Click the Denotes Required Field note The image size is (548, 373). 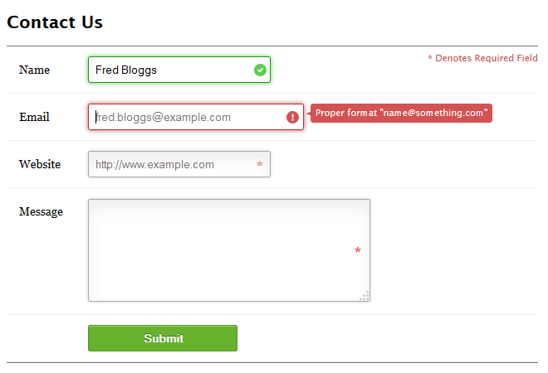(482, 58)
